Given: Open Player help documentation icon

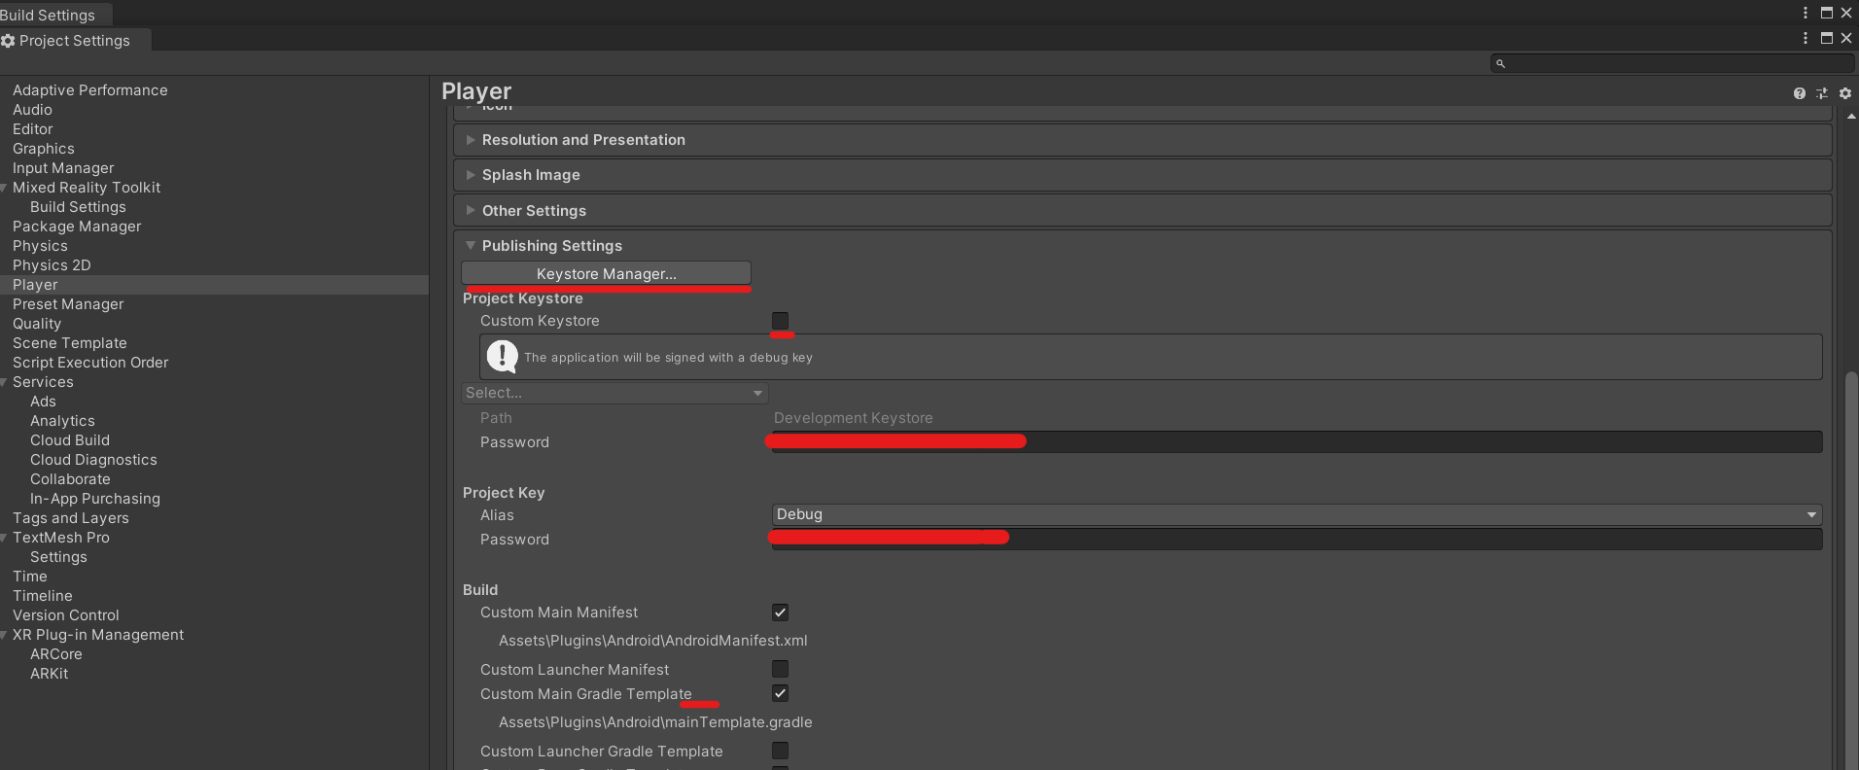Looking at the screenshot, I should click(x=1800, y=93).
